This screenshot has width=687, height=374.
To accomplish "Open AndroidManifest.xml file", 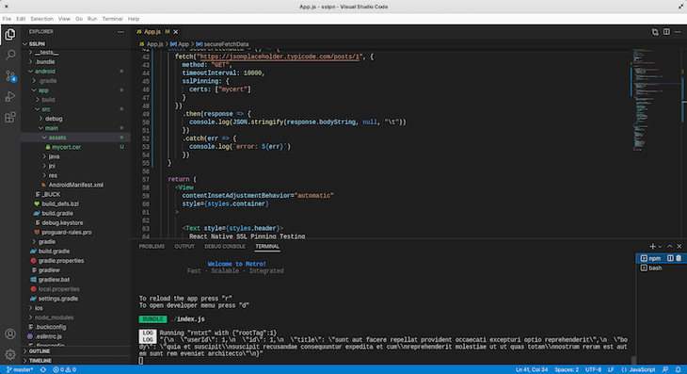I will [x=75, y=185].
